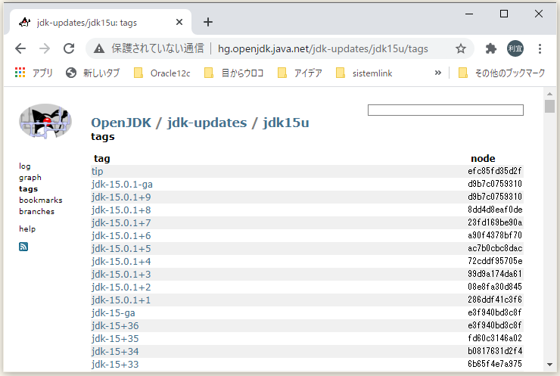
Task: Open the 目からウロコ bookmark folder
Action: pos(234,73)
